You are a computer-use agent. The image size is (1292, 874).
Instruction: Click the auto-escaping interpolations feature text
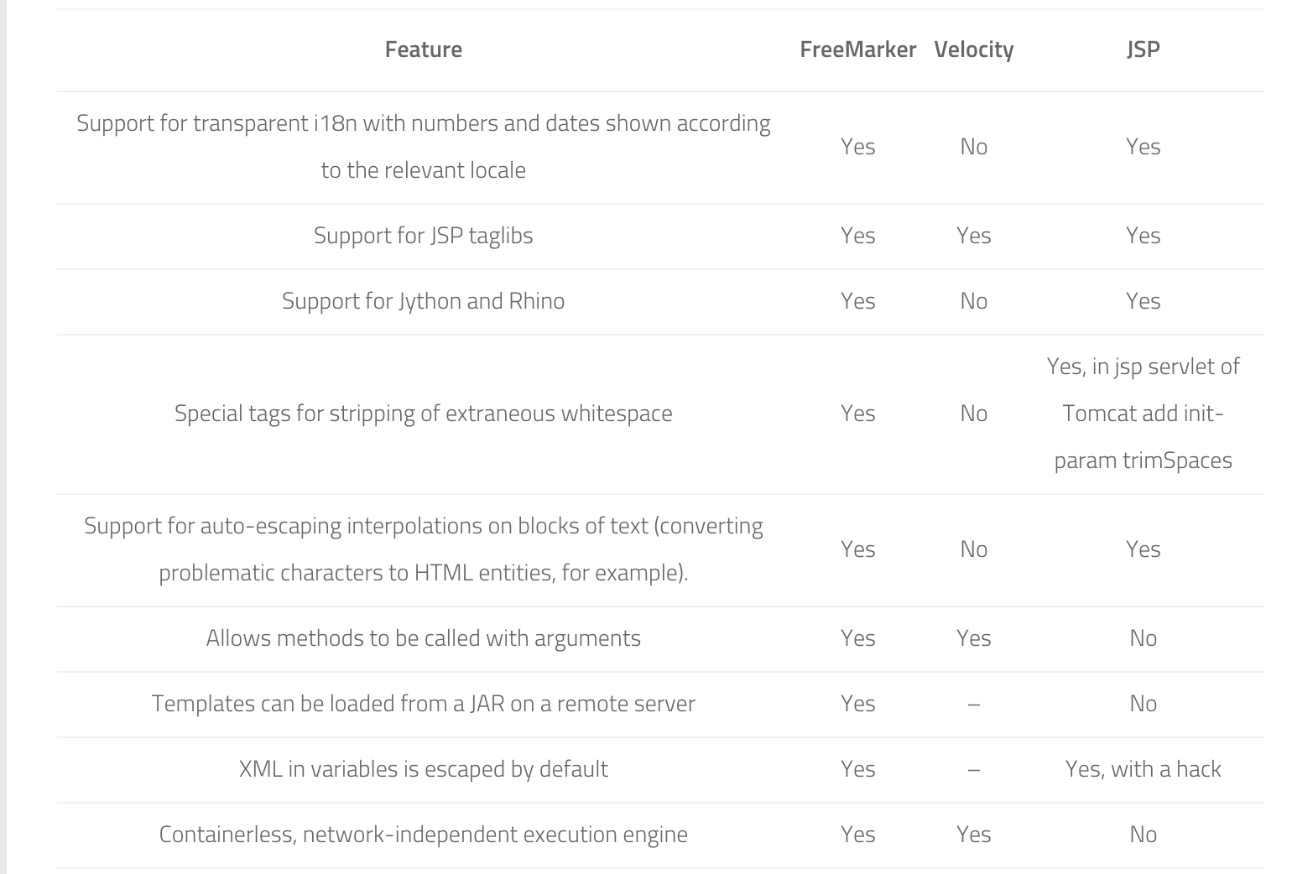tap(423, 549)
